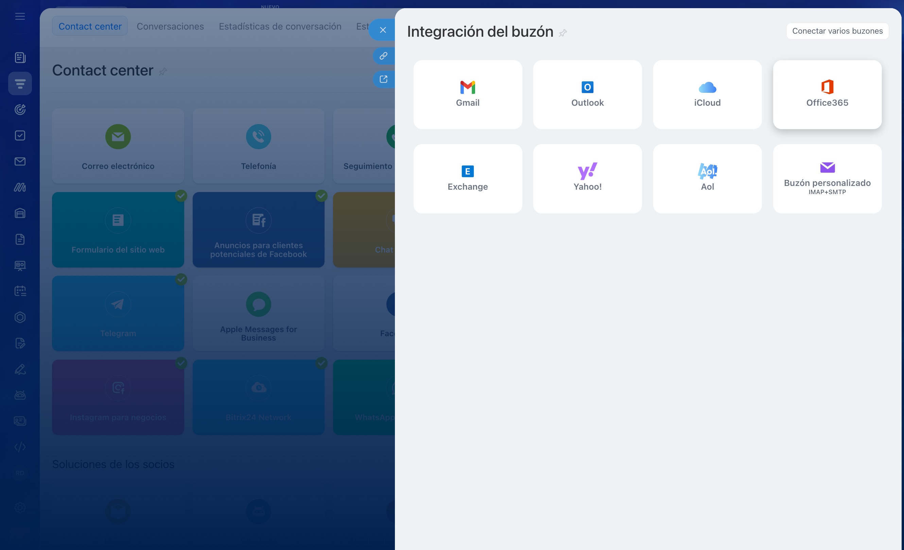Expand the hamburger main menu
This screenshot has width=904, height=550.
20,16
